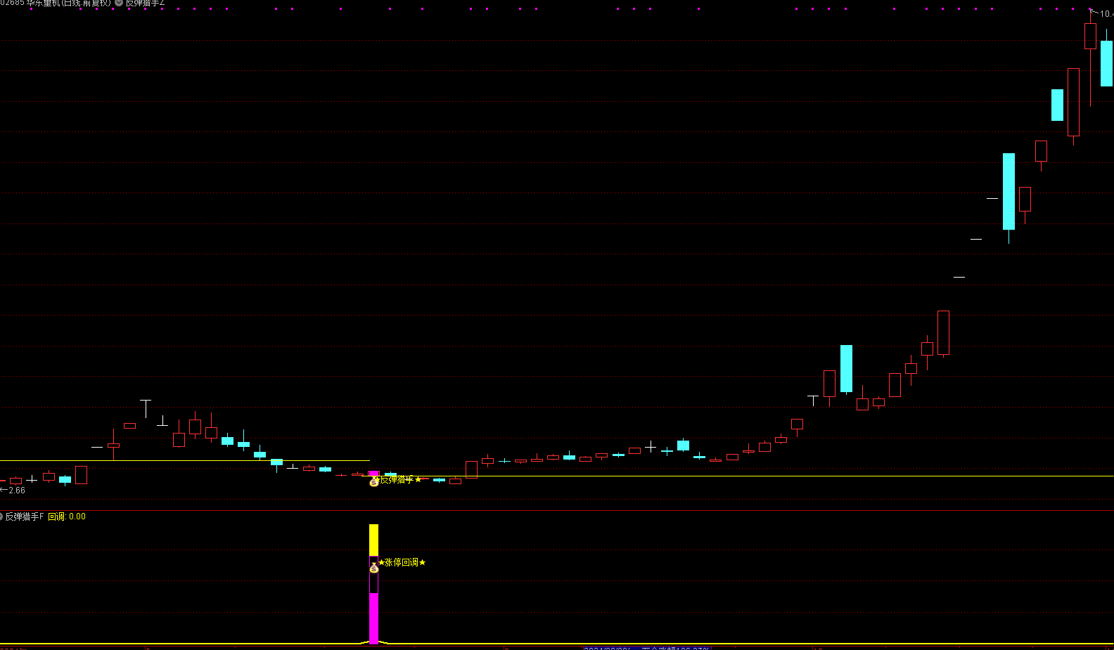Click the highest red candle at top right
The image size is (1114, 650).
pos(1090,36)
